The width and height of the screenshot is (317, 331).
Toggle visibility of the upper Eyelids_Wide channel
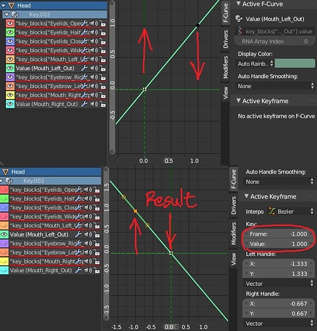point(10,50)
